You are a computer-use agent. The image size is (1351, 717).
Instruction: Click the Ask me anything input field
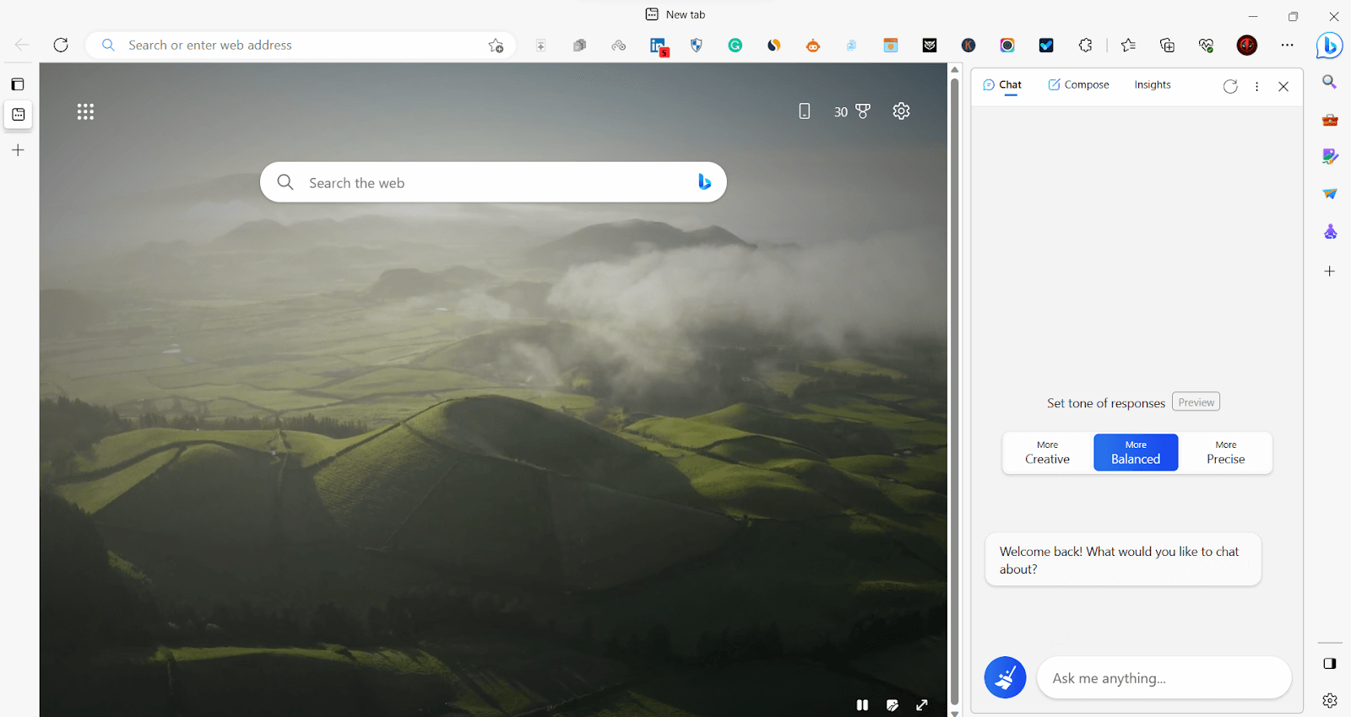[1164, 678]
